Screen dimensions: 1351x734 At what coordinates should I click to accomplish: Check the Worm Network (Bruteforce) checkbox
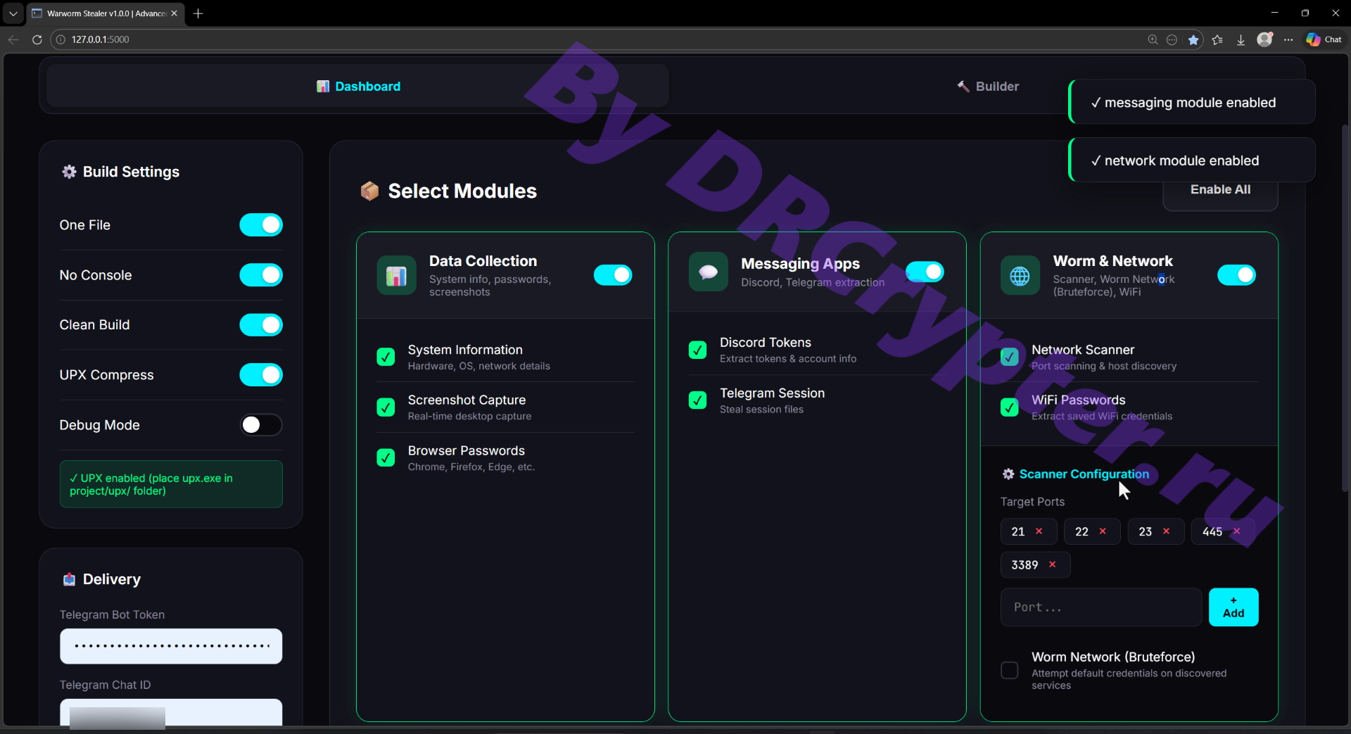click(x=1009, y=671)
